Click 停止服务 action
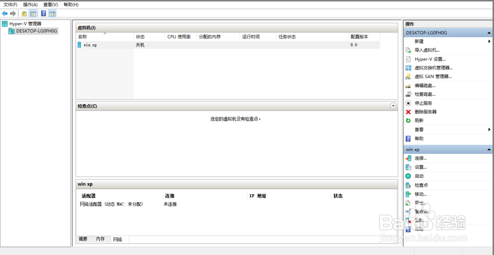This screenshot has width=494, height=255. tap(423, 103)
